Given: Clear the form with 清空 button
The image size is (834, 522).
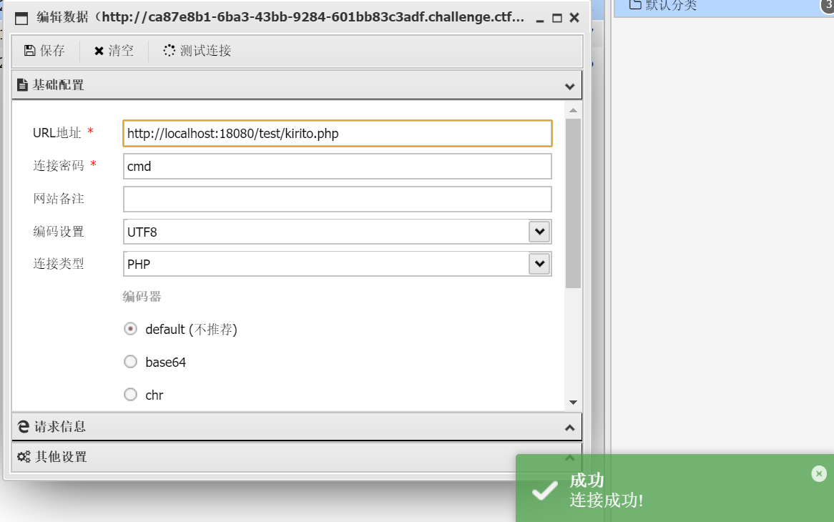Looking at the screenshot, I should point(114,51).
